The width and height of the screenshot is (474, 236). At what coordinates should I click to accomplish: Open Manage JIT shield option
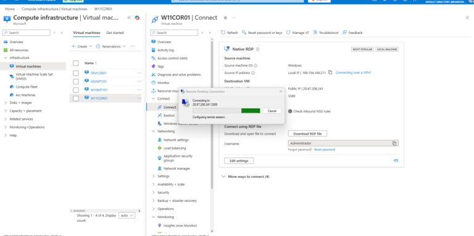297,33
